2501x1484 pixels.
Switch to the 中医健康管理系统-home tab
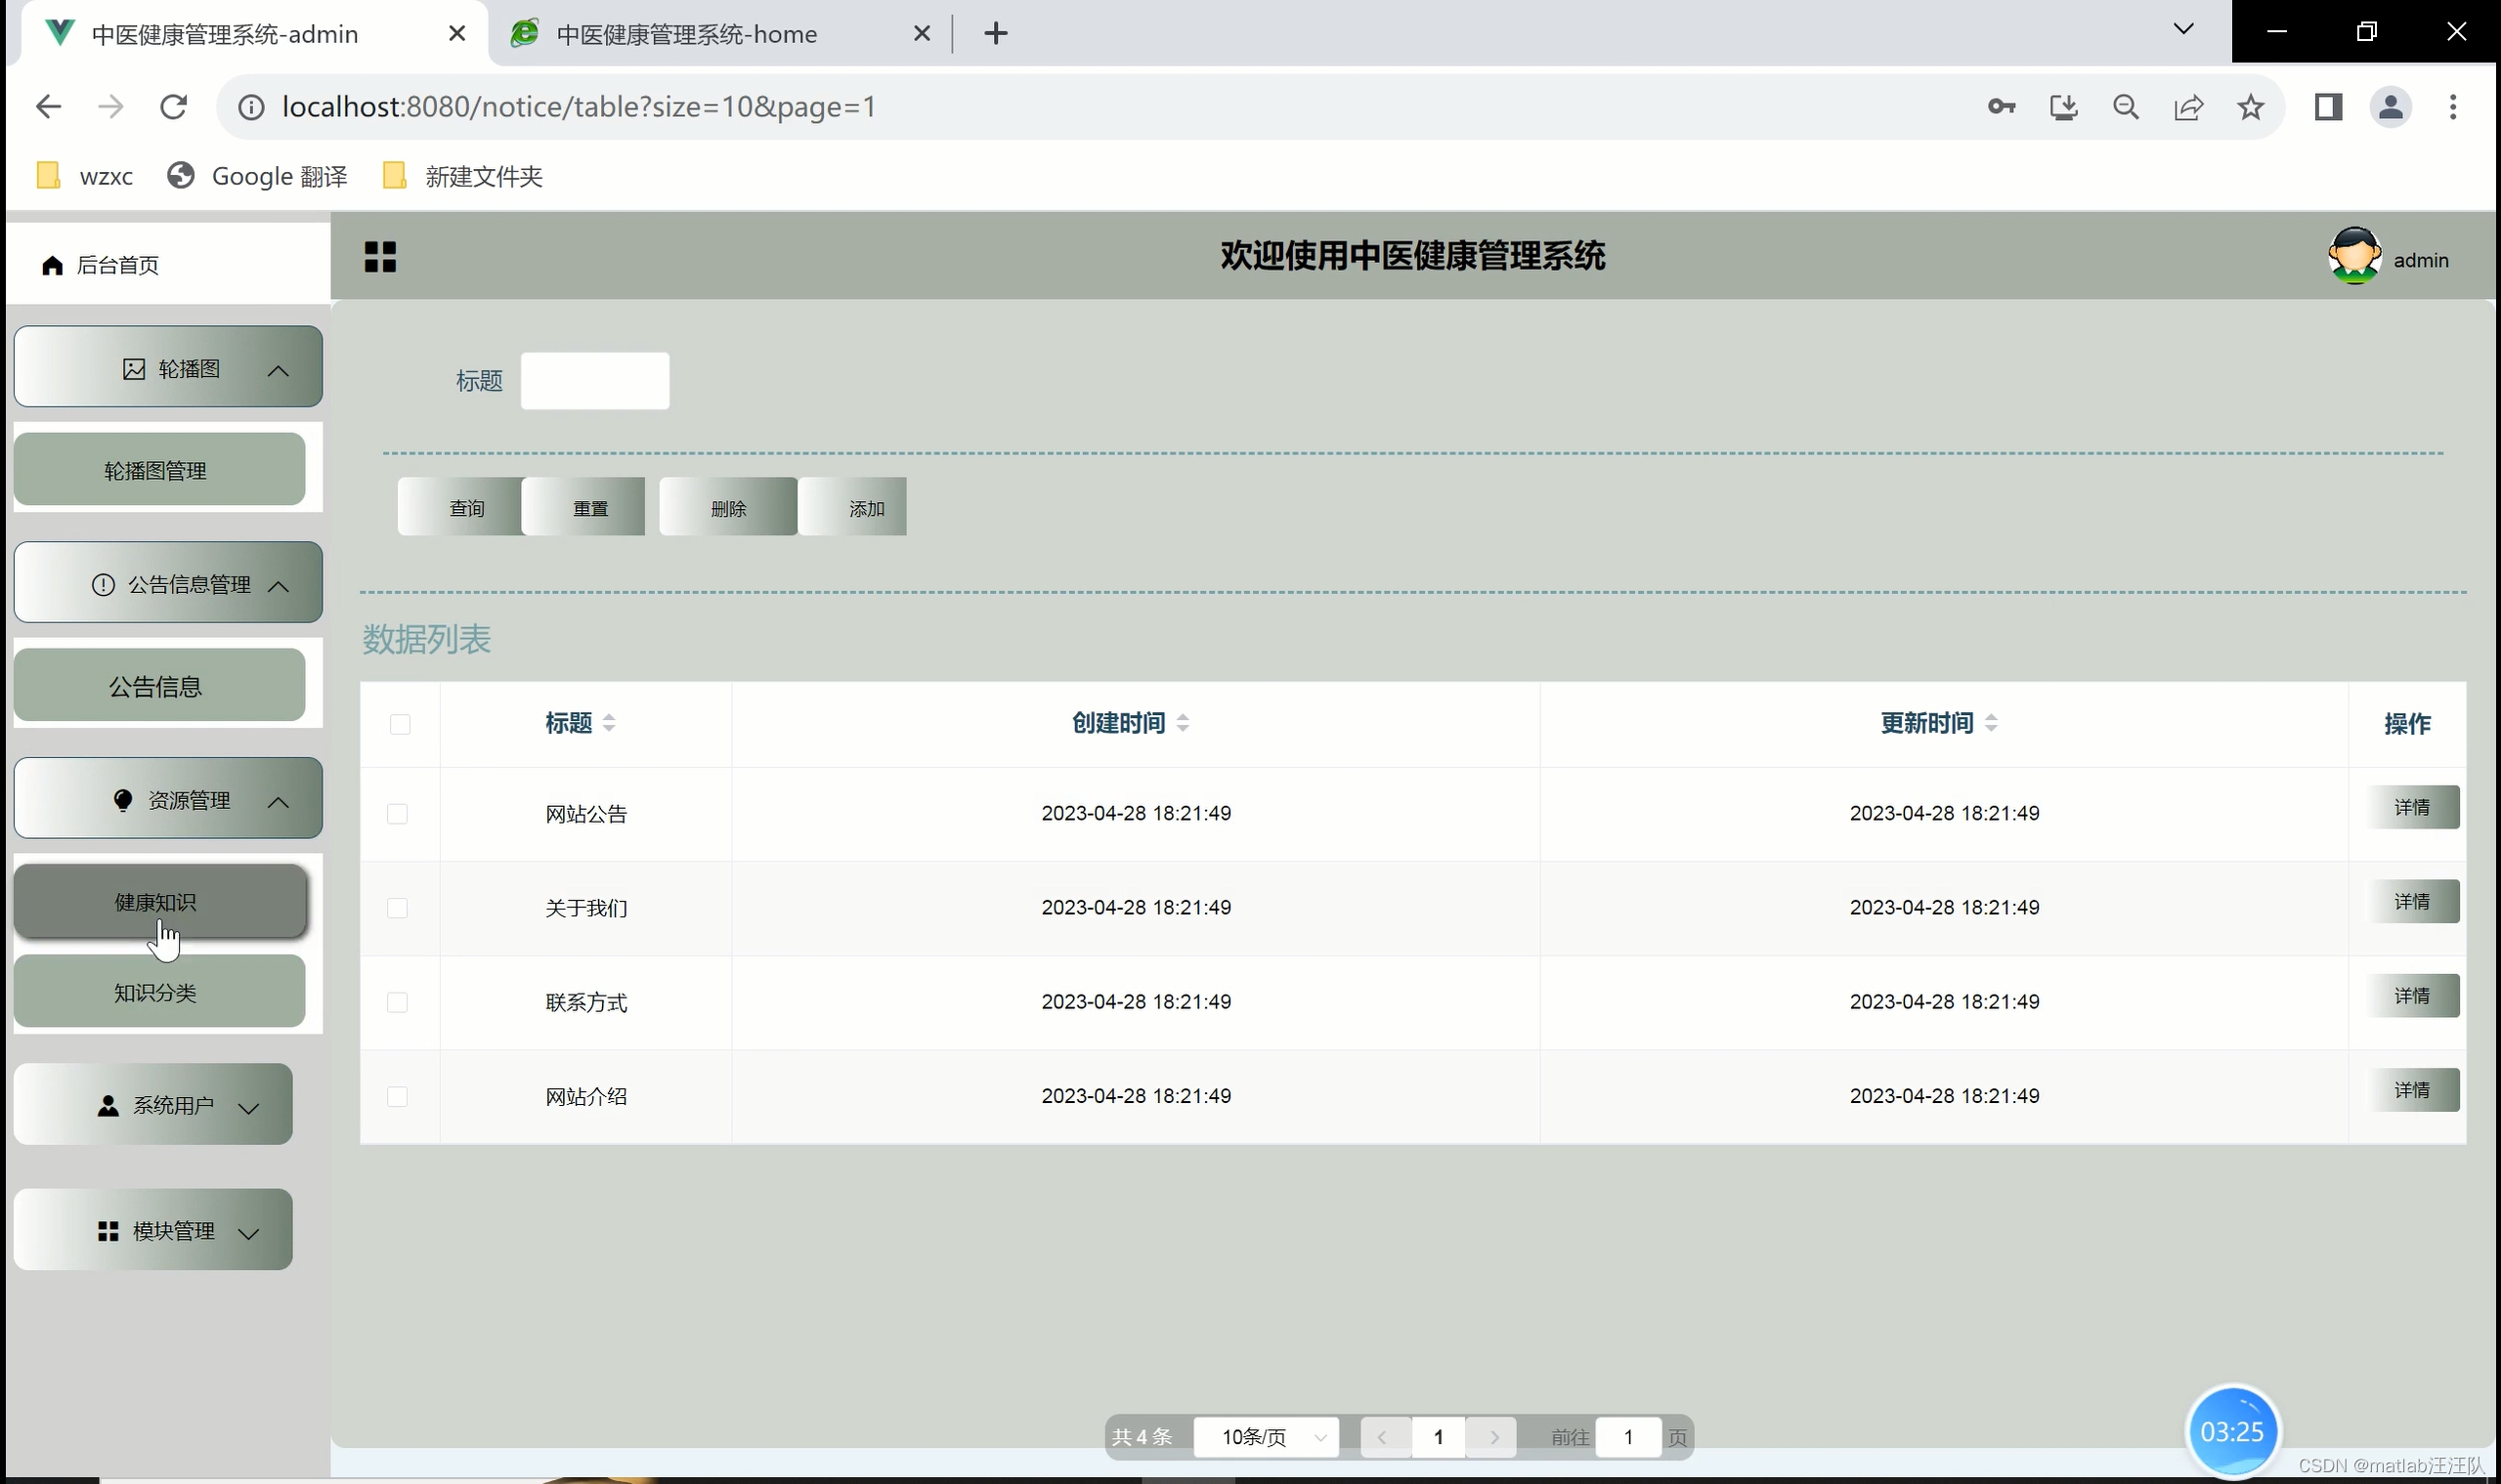pyautogui.click(x=686, y=34)
